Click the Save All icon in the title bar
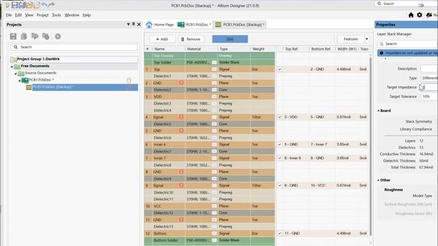This screenshot has height=246, width=438. click(22, 5)
